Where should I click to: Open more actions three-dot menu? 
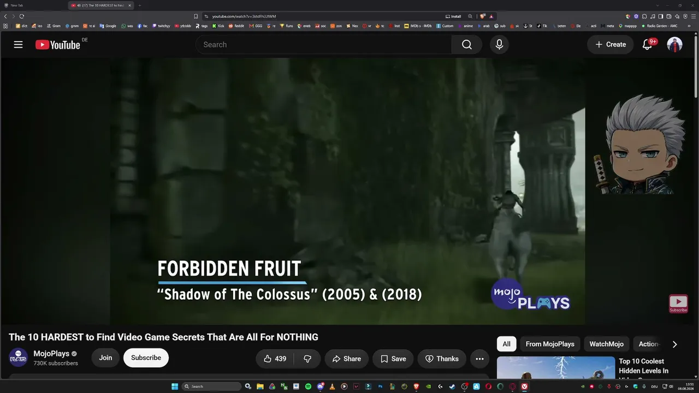(x=479, y=359)
